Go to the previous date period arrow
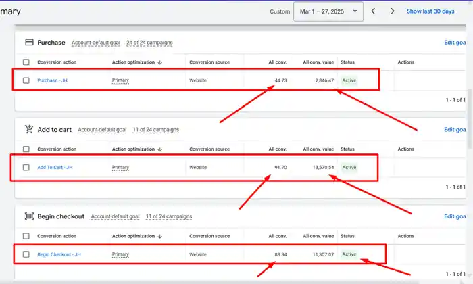 point(373,11)
